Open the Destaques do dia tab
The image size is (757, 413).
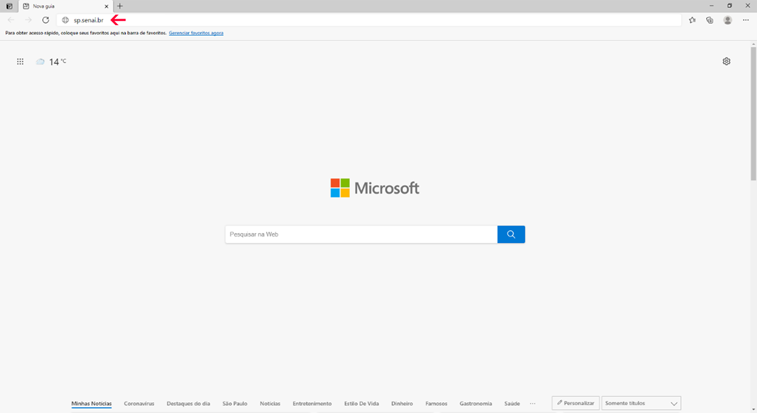point(188,403)
